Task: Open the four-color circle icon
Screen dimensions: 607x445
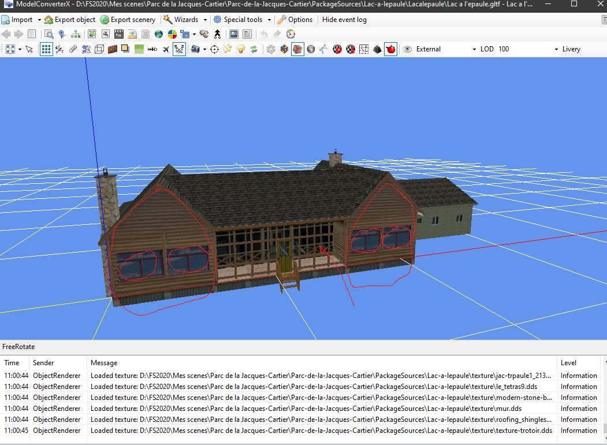Action: click(172, 34)
